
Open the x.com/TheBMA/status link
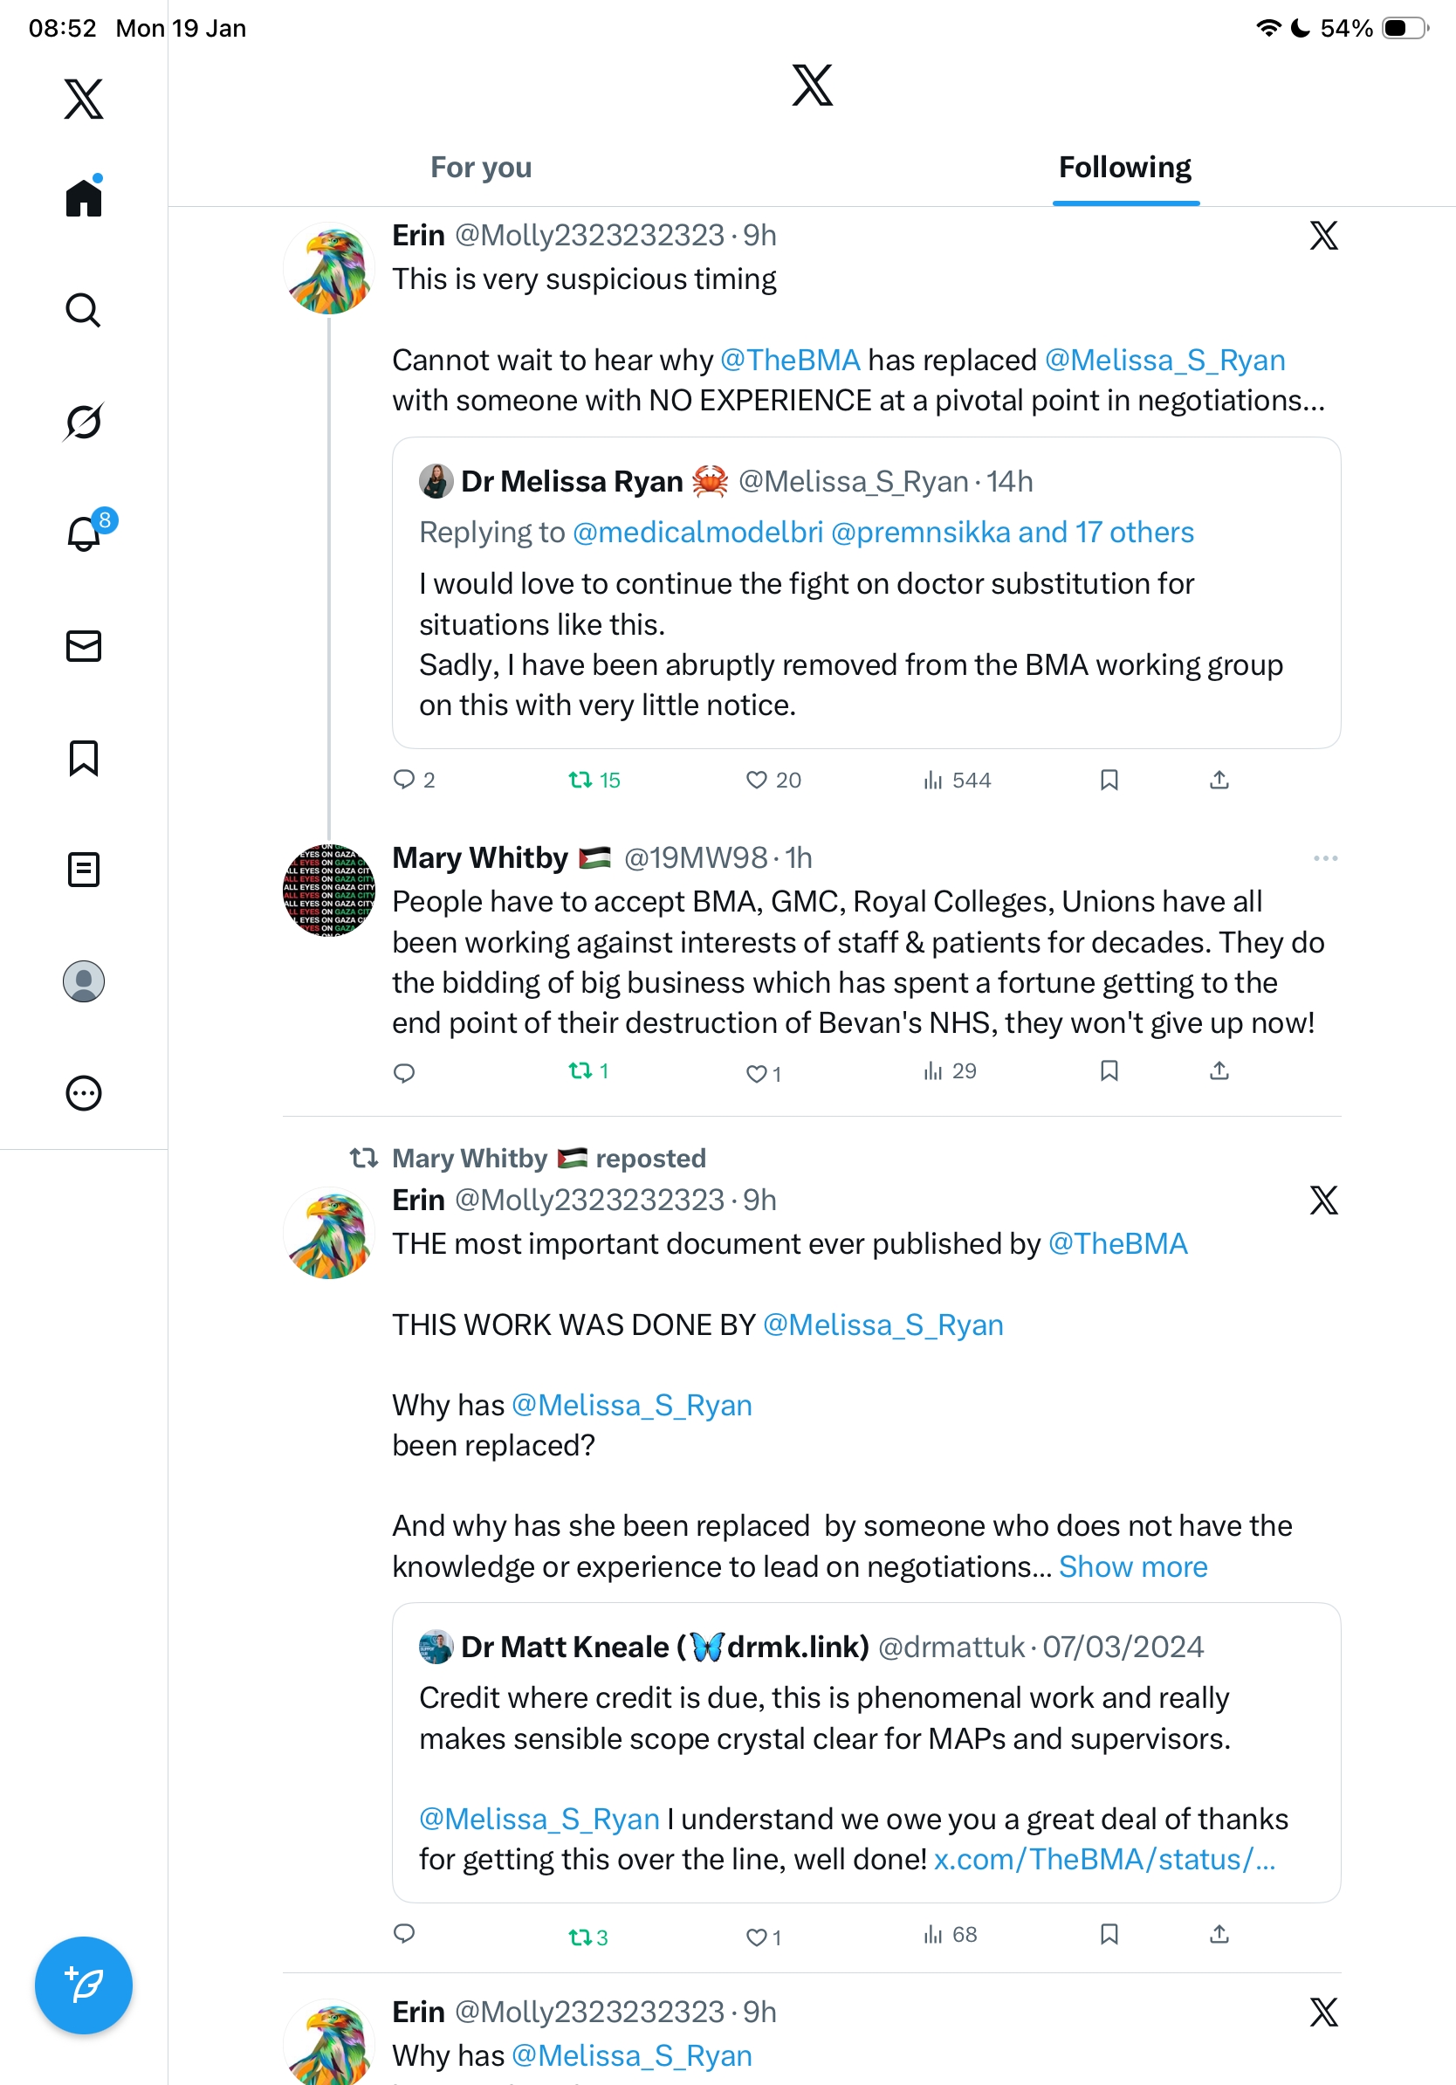point(1104,1859)
